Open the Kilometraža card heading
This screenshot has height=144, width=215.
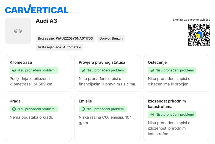coord(21,62)
